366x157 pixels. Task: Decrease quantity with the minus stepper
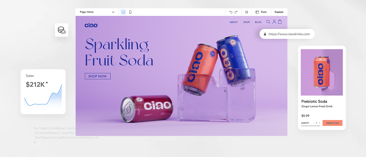point(314,123)
